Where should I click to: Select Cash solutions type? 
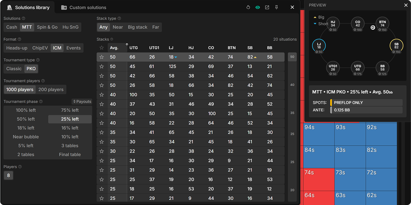[12, 27]
